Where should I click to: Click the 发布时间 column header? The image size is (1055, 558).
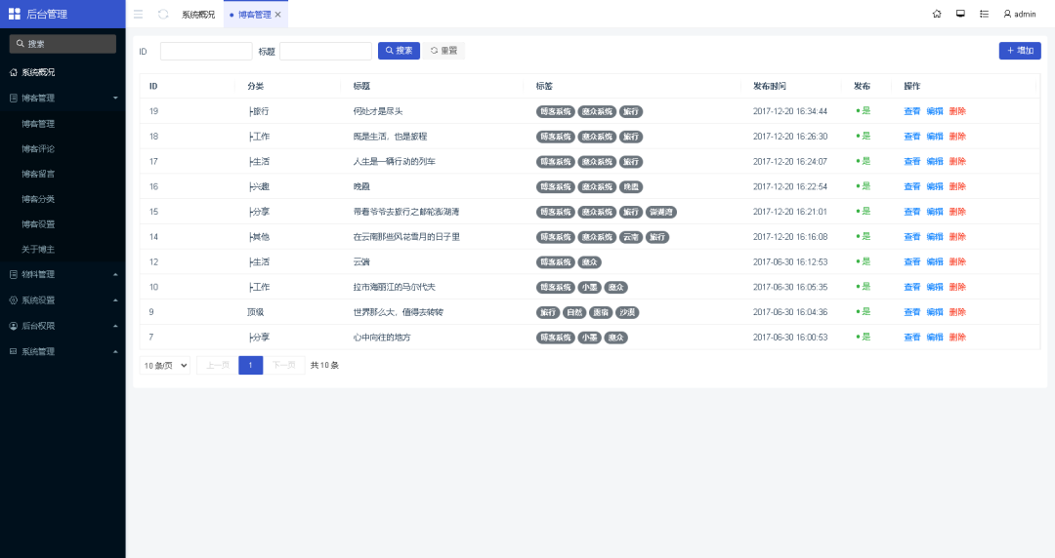point(770,86)
